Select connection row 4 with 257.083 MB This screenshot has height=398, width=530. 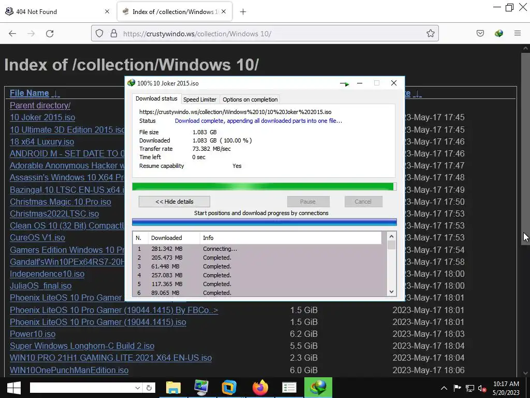pyautogui.click(x=260, y=275)
